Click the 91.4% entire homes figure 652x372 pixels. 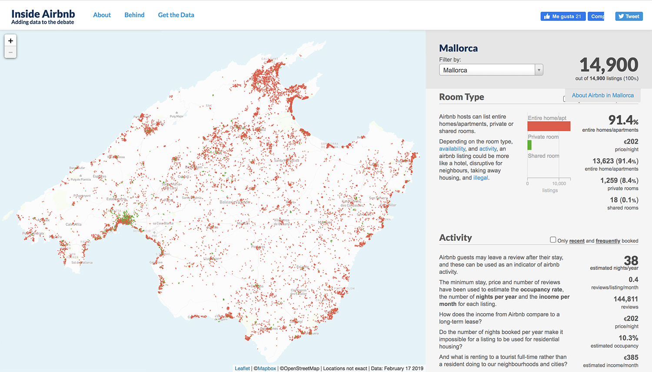click(623, 120)
